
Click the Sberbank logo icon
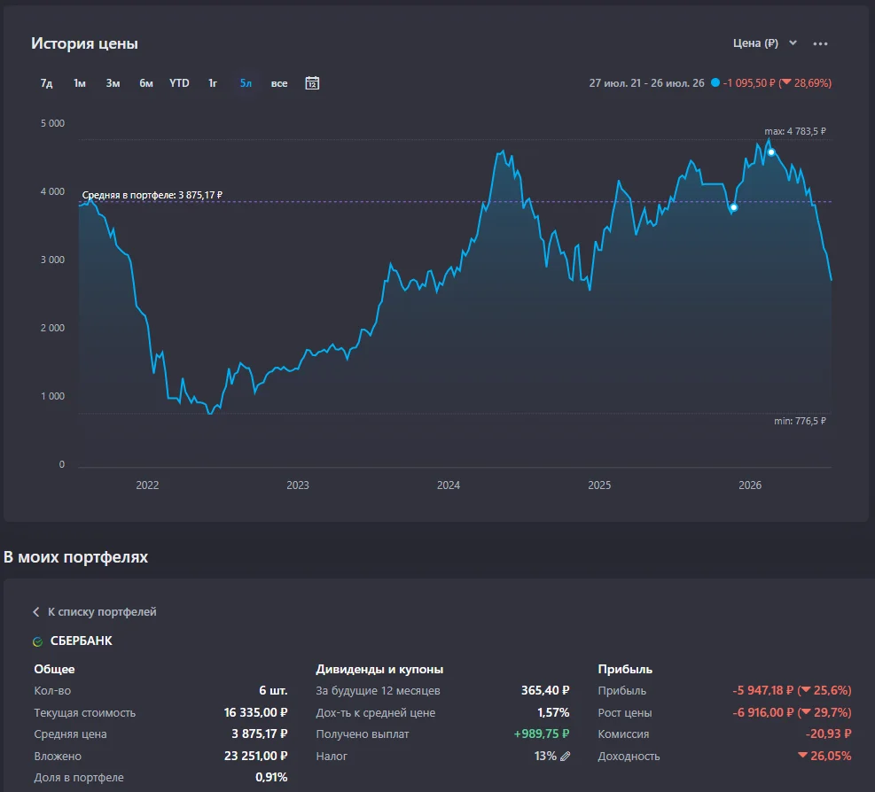point(38,641)
